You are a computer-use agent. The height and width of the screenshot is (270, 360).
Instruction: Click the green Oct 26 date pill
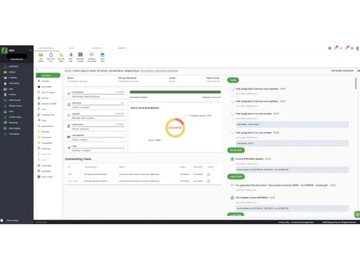point(236,150)
